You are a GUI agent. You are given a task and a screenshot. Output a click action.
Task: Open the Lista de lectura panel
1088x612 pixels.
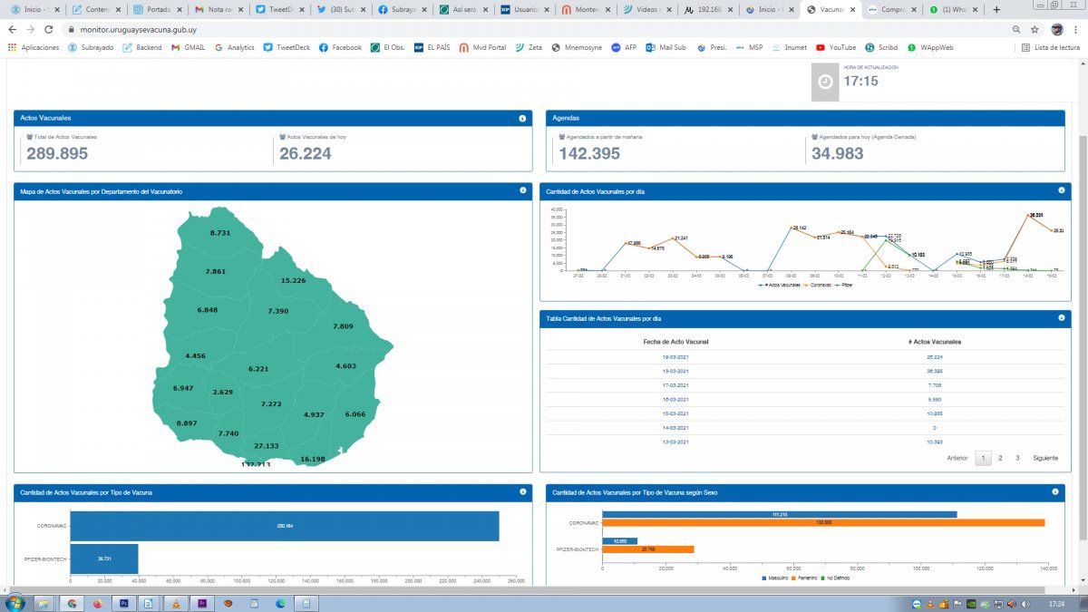[1050, 47]
